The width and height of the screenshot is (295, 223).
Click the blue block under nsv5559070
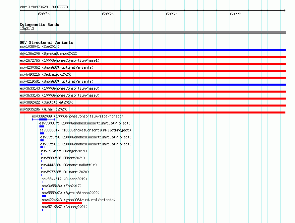pyautogui.click(x=44, y=196)
